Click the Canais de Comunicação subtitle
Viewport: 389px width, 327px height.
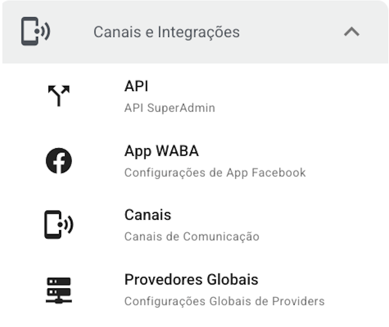[x=191, y=237]
